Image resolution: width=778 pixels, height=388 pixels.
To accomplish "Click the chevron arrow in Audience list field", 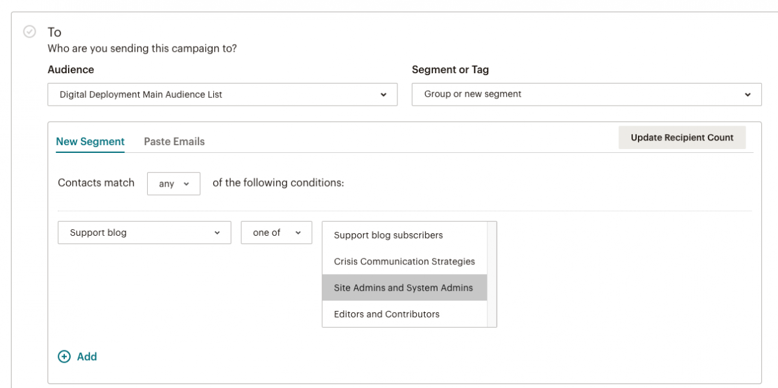I will point(383,95).
